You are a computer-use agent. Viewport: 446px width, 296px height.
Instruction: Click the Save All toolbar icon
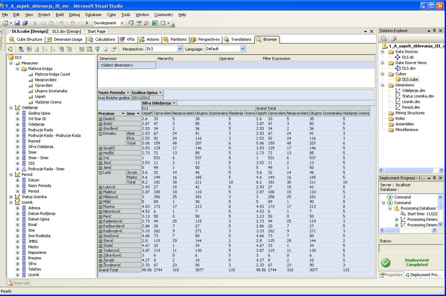[x=25, y=23]
